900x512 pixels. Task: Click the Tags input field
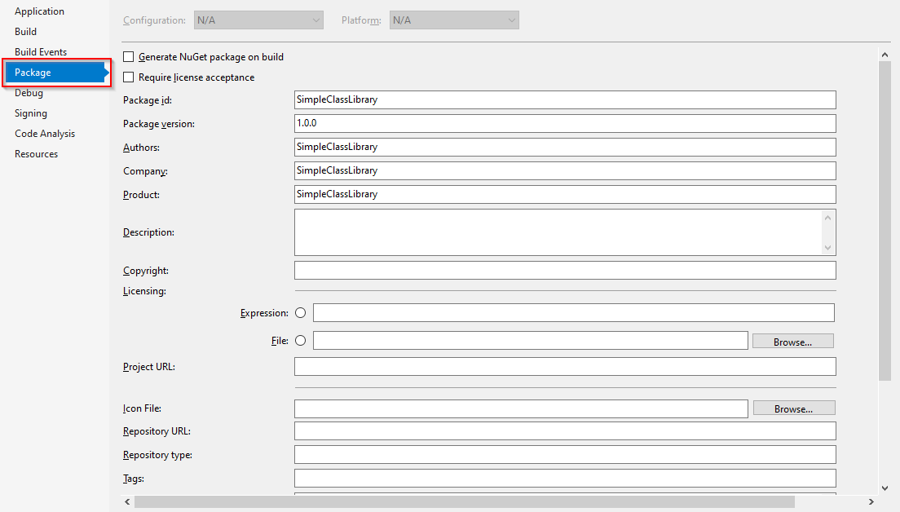565,478
